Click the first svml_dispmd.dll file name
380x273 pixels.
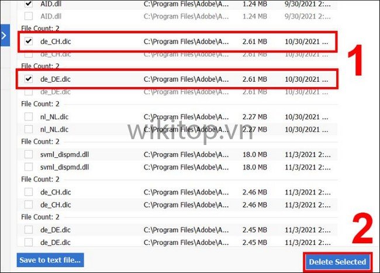(x=64, y=154)
